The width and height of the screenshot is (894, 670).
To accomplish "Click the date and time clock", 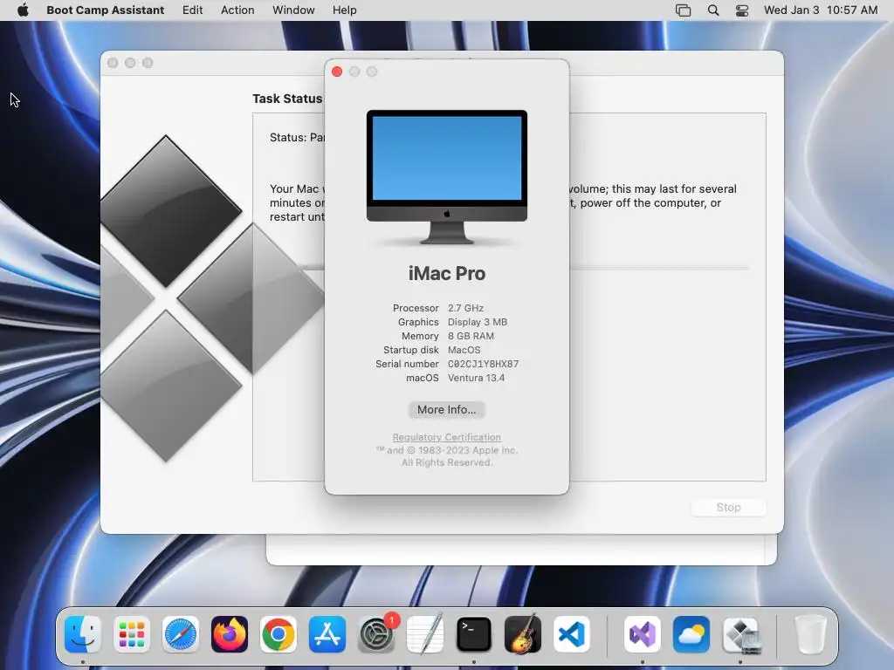I will coord(820,10).
